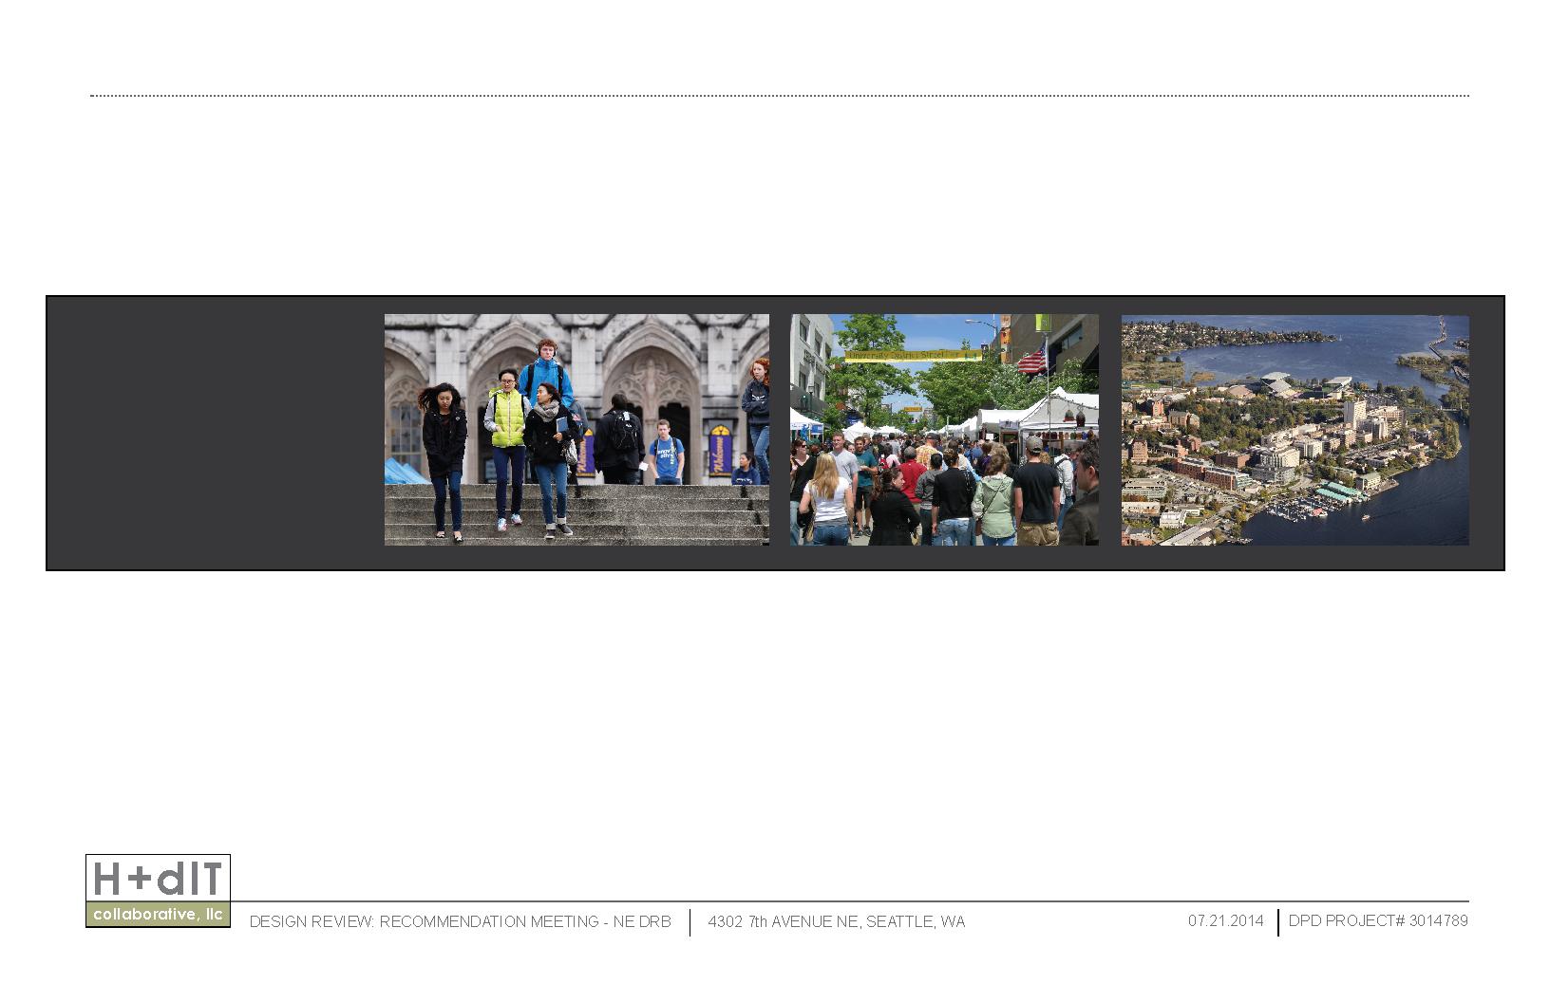Click 'DPD PROJECT# 3014789' text
Viewport: 1550px width, 1002px height.
click(1378, 920)
